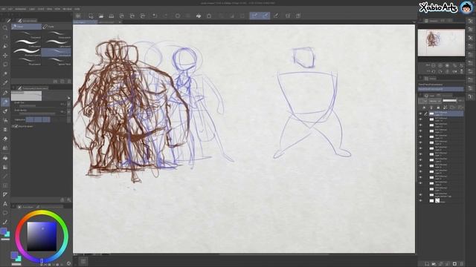Select the Fill bucket tool in left toolbar
Viewport: 476px width, 267px height.
pyautogui.click(x=5, y=158)
